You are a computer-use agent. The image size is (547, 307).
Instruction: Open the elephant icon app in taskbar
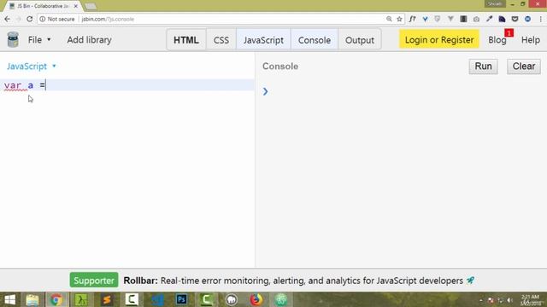click(x=232, y=299)
